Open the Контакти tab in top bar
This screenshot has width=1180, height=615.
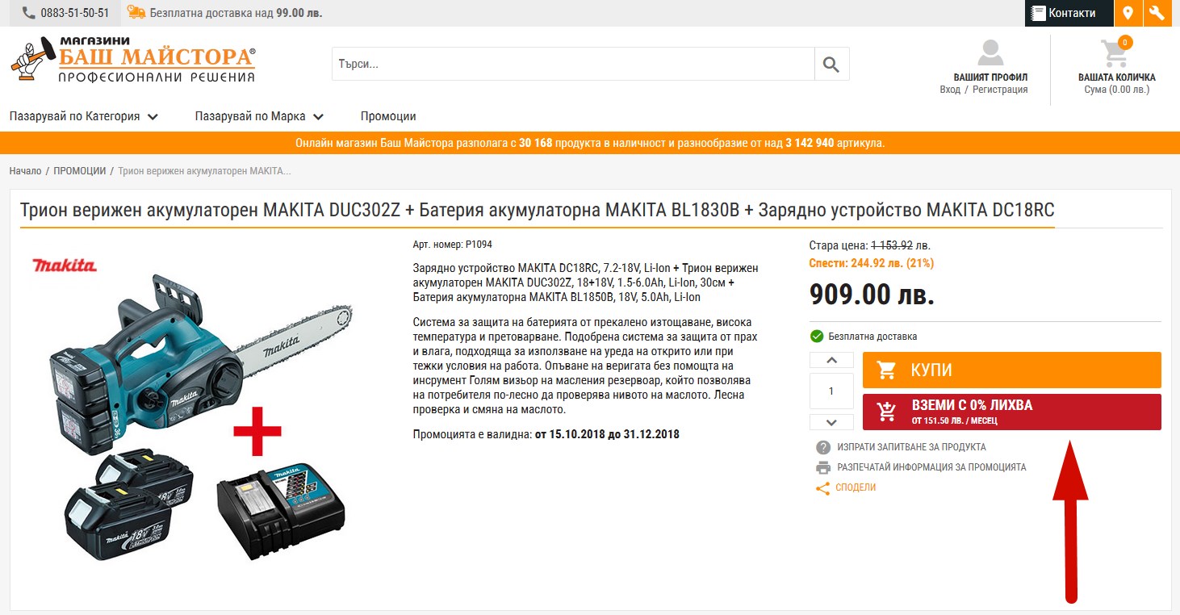pyautogui.click(x=1069, y=13)
